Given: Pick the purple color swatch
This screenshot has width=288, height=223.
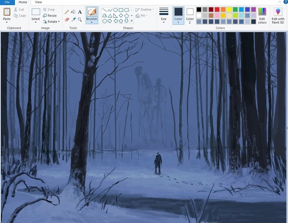Looking at the screenshot, I should pos(253,9).
